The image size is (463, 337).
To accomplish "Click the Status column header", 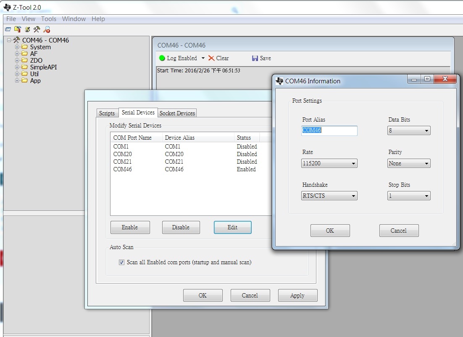I will coord(247,138).
